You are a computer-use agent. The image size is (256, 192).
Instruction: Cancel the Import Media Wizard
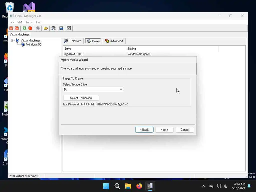[185, 130]
